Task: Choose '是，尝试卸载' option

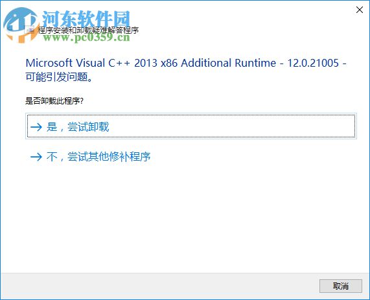Action: click(191, 126)
